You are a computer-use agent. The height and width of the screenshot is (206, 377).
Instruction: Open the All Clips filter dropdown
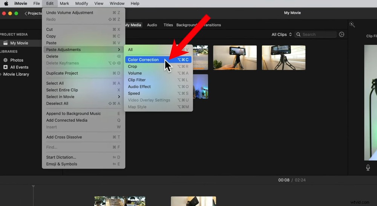pos(282,34)
